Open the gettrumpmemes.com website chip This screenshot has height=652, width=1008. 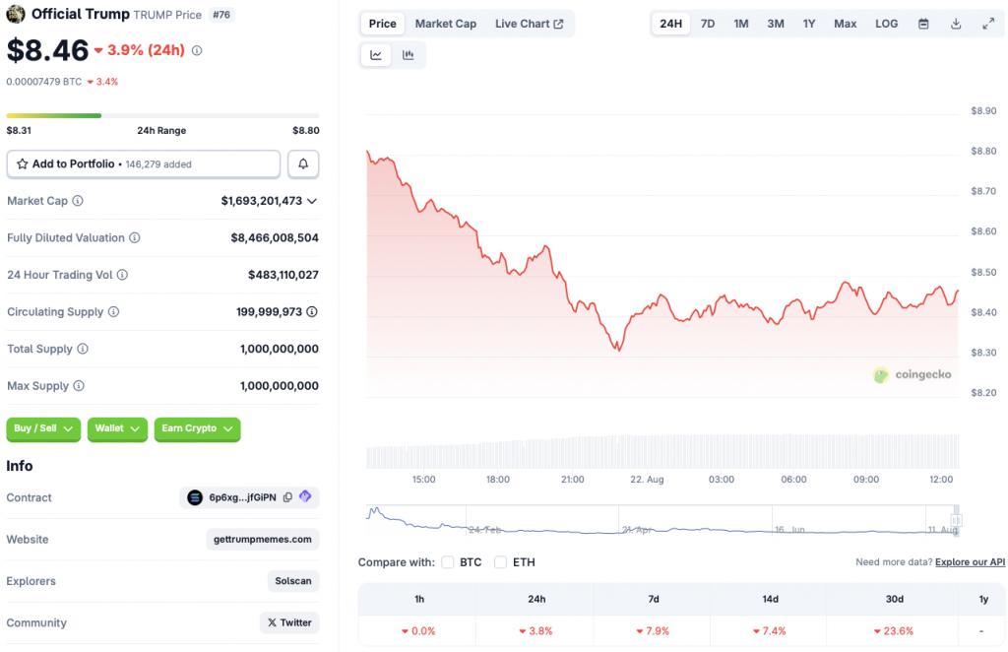click(x=263, y=539)
